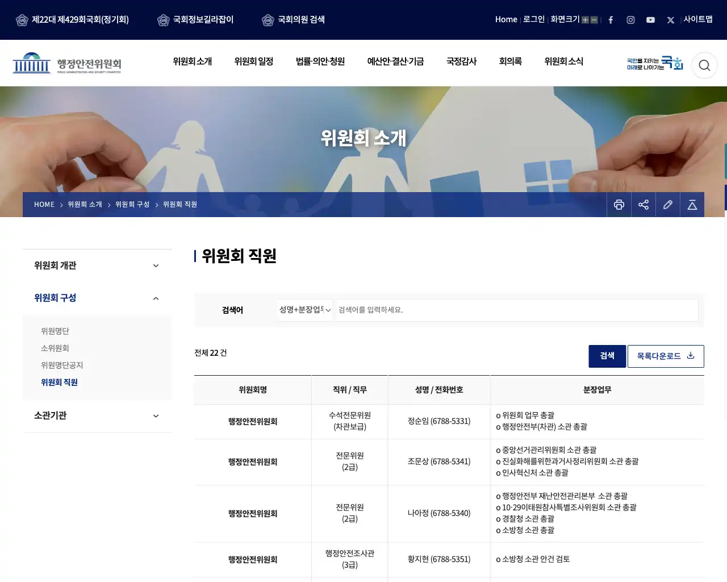Screen dimensions: 727x582
Task: Open the 성명+분장업무 search type dropdown
Action: [x=305, y=310]
